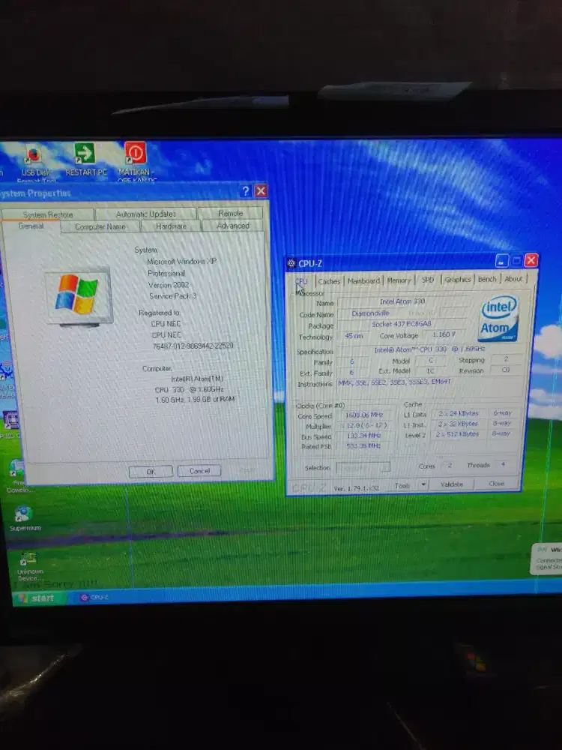The height and width of the screenshot is (750, 562).
Task: Switch to the Advanced tab
Action: click(x=233, y=225)
